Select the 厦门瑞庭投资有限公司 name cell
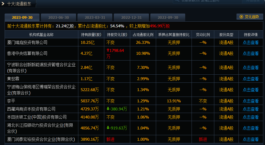 [41, 42]
